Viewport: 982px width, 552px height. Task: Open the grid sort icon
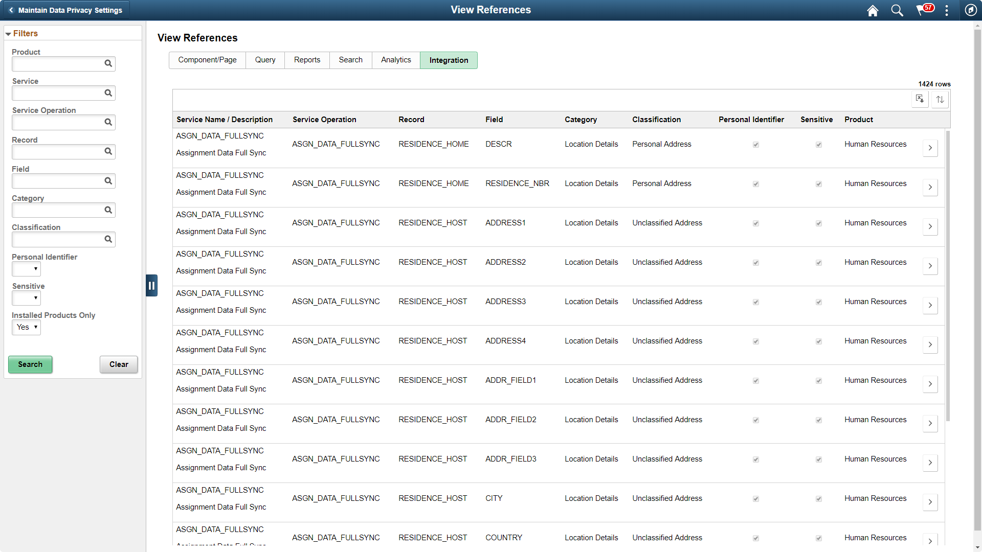[x=940, y=99]
